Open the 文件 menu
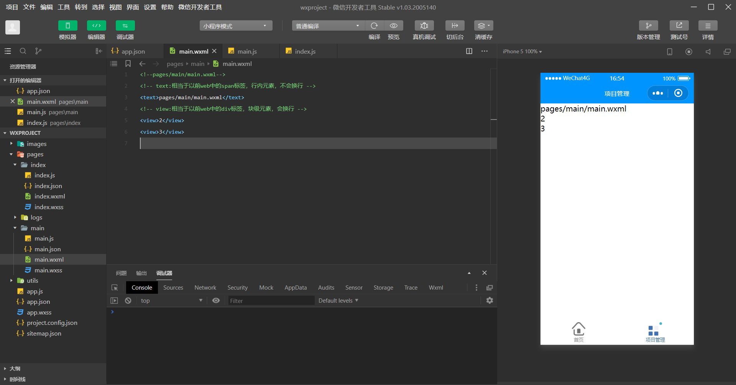 coord(29,7)
